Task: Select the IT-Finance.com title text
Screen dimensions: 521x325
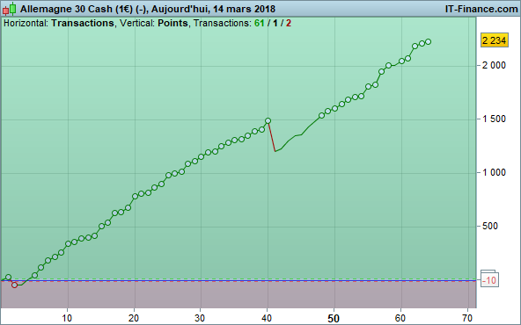Action: 481,9
